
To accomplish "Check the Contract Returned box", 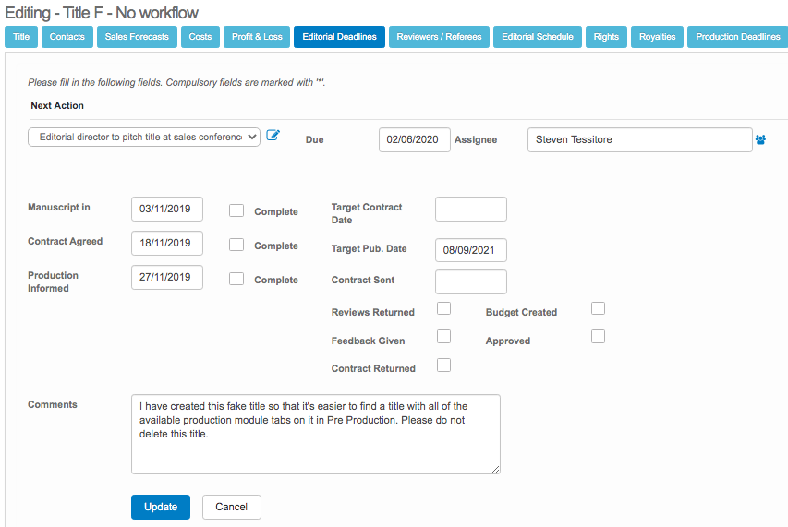I will [x=443, y=365].
